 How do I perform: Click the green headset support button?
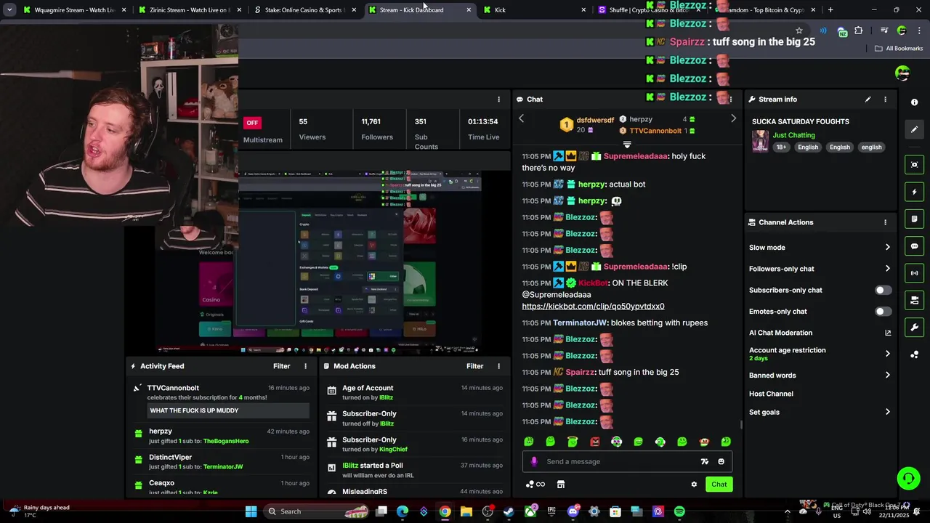[x=908, y=478]
